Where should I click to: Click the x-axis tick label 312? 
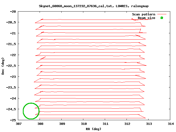(x=127, y=124)
